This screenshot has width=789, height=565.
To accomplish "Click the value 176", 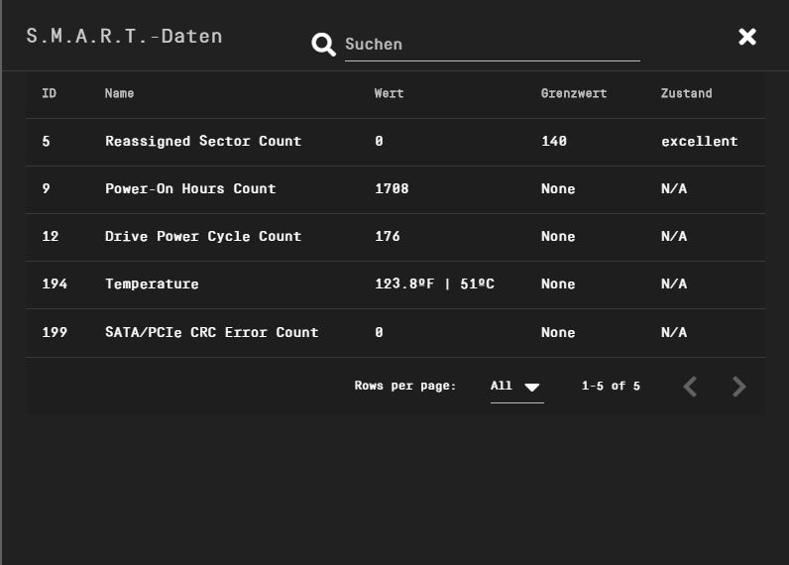I will pos(388,237).
